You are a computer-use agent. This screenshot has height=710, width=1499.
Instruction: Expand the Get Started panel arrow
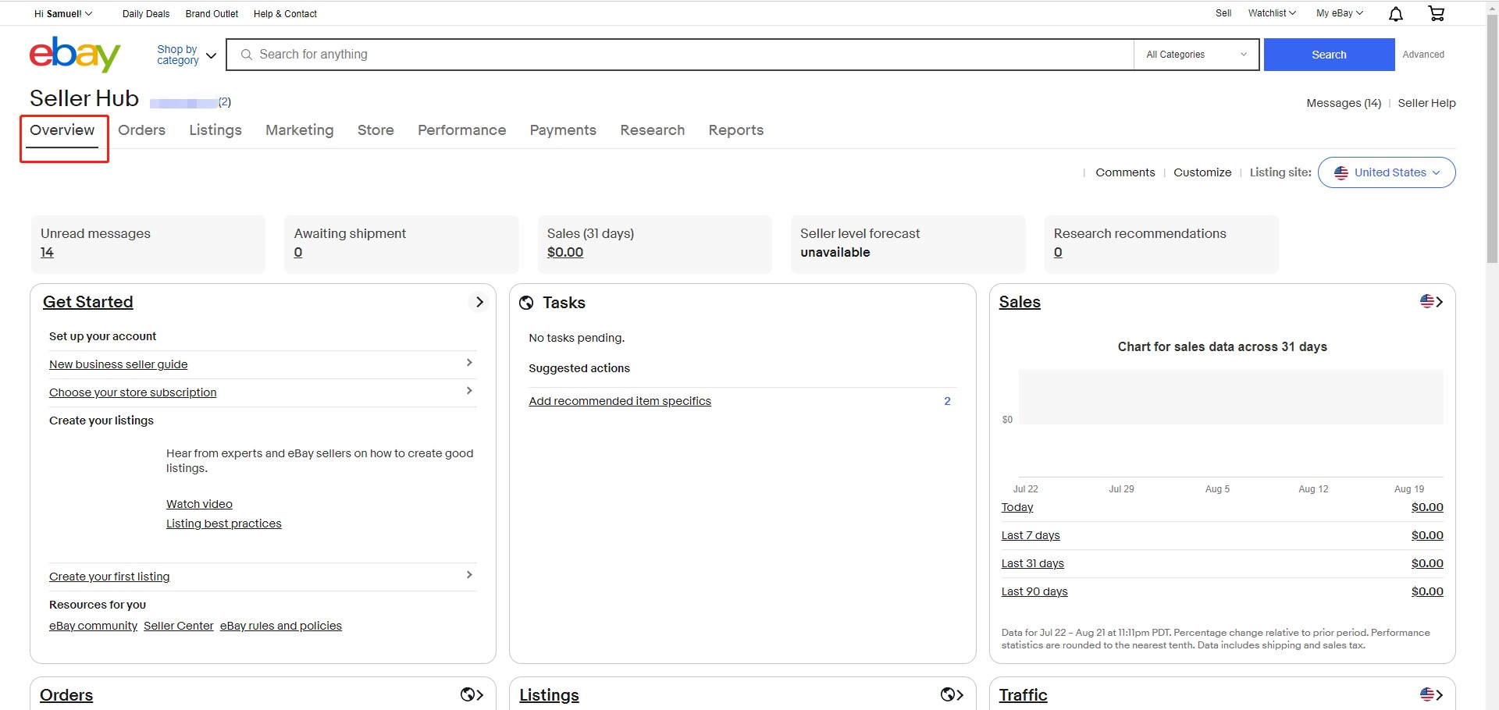coord(479,302)
